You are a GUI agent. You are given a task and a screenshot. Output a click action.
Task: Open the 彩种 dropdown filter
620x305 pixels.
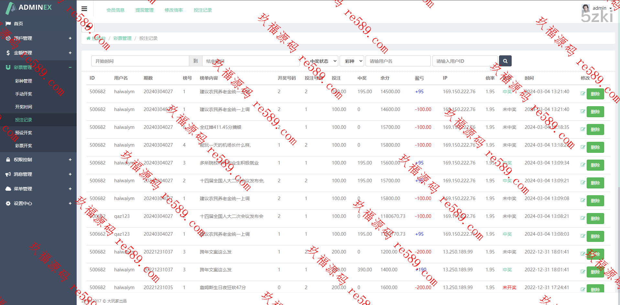(x=352, y=61)
